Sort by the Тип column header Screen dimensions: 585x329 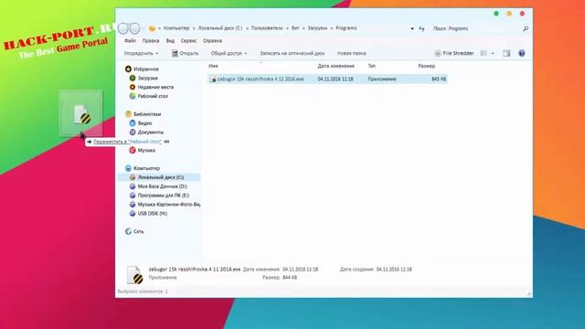[x=372, y=66]
